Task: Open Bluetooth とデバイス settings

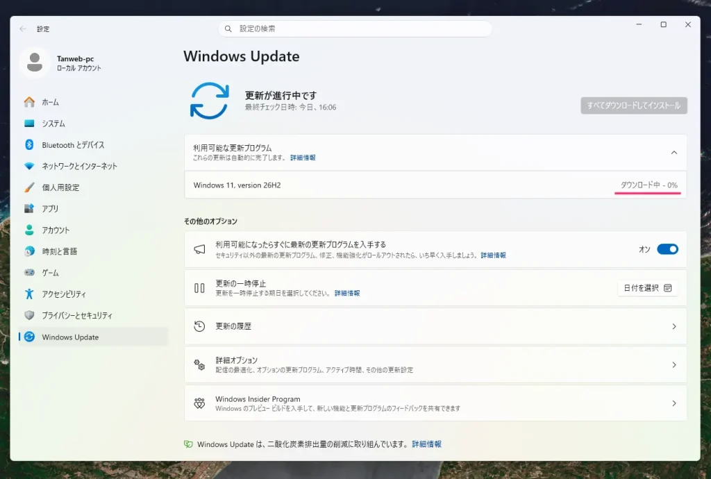Action: [93, 144]
